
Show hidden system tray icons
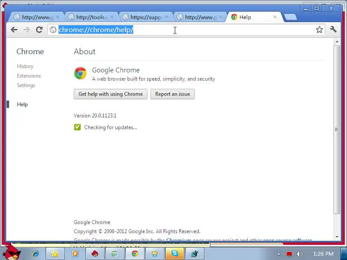coord(278,254)
